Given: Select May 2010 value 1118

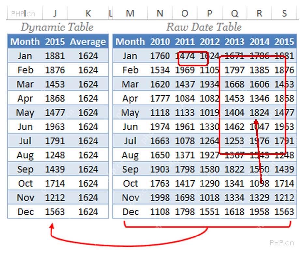Looking at the screenshot, I should tap(160, 113).
